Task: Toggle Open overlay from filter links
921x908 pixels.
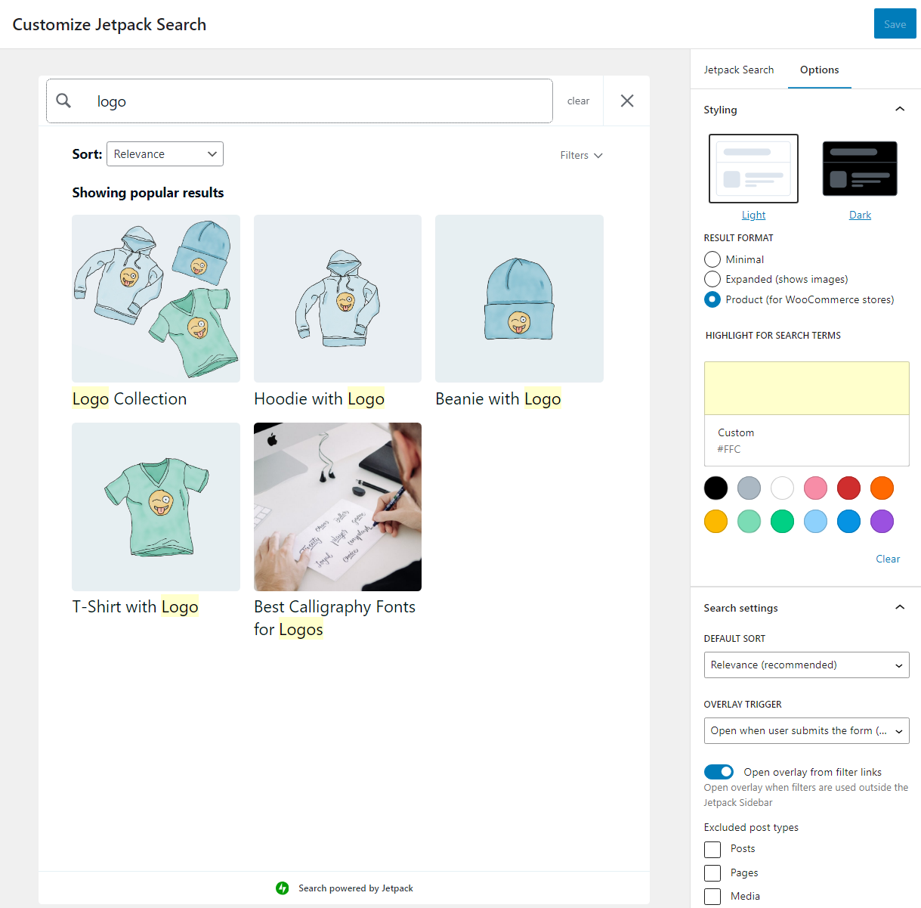Action: (719, 772)
